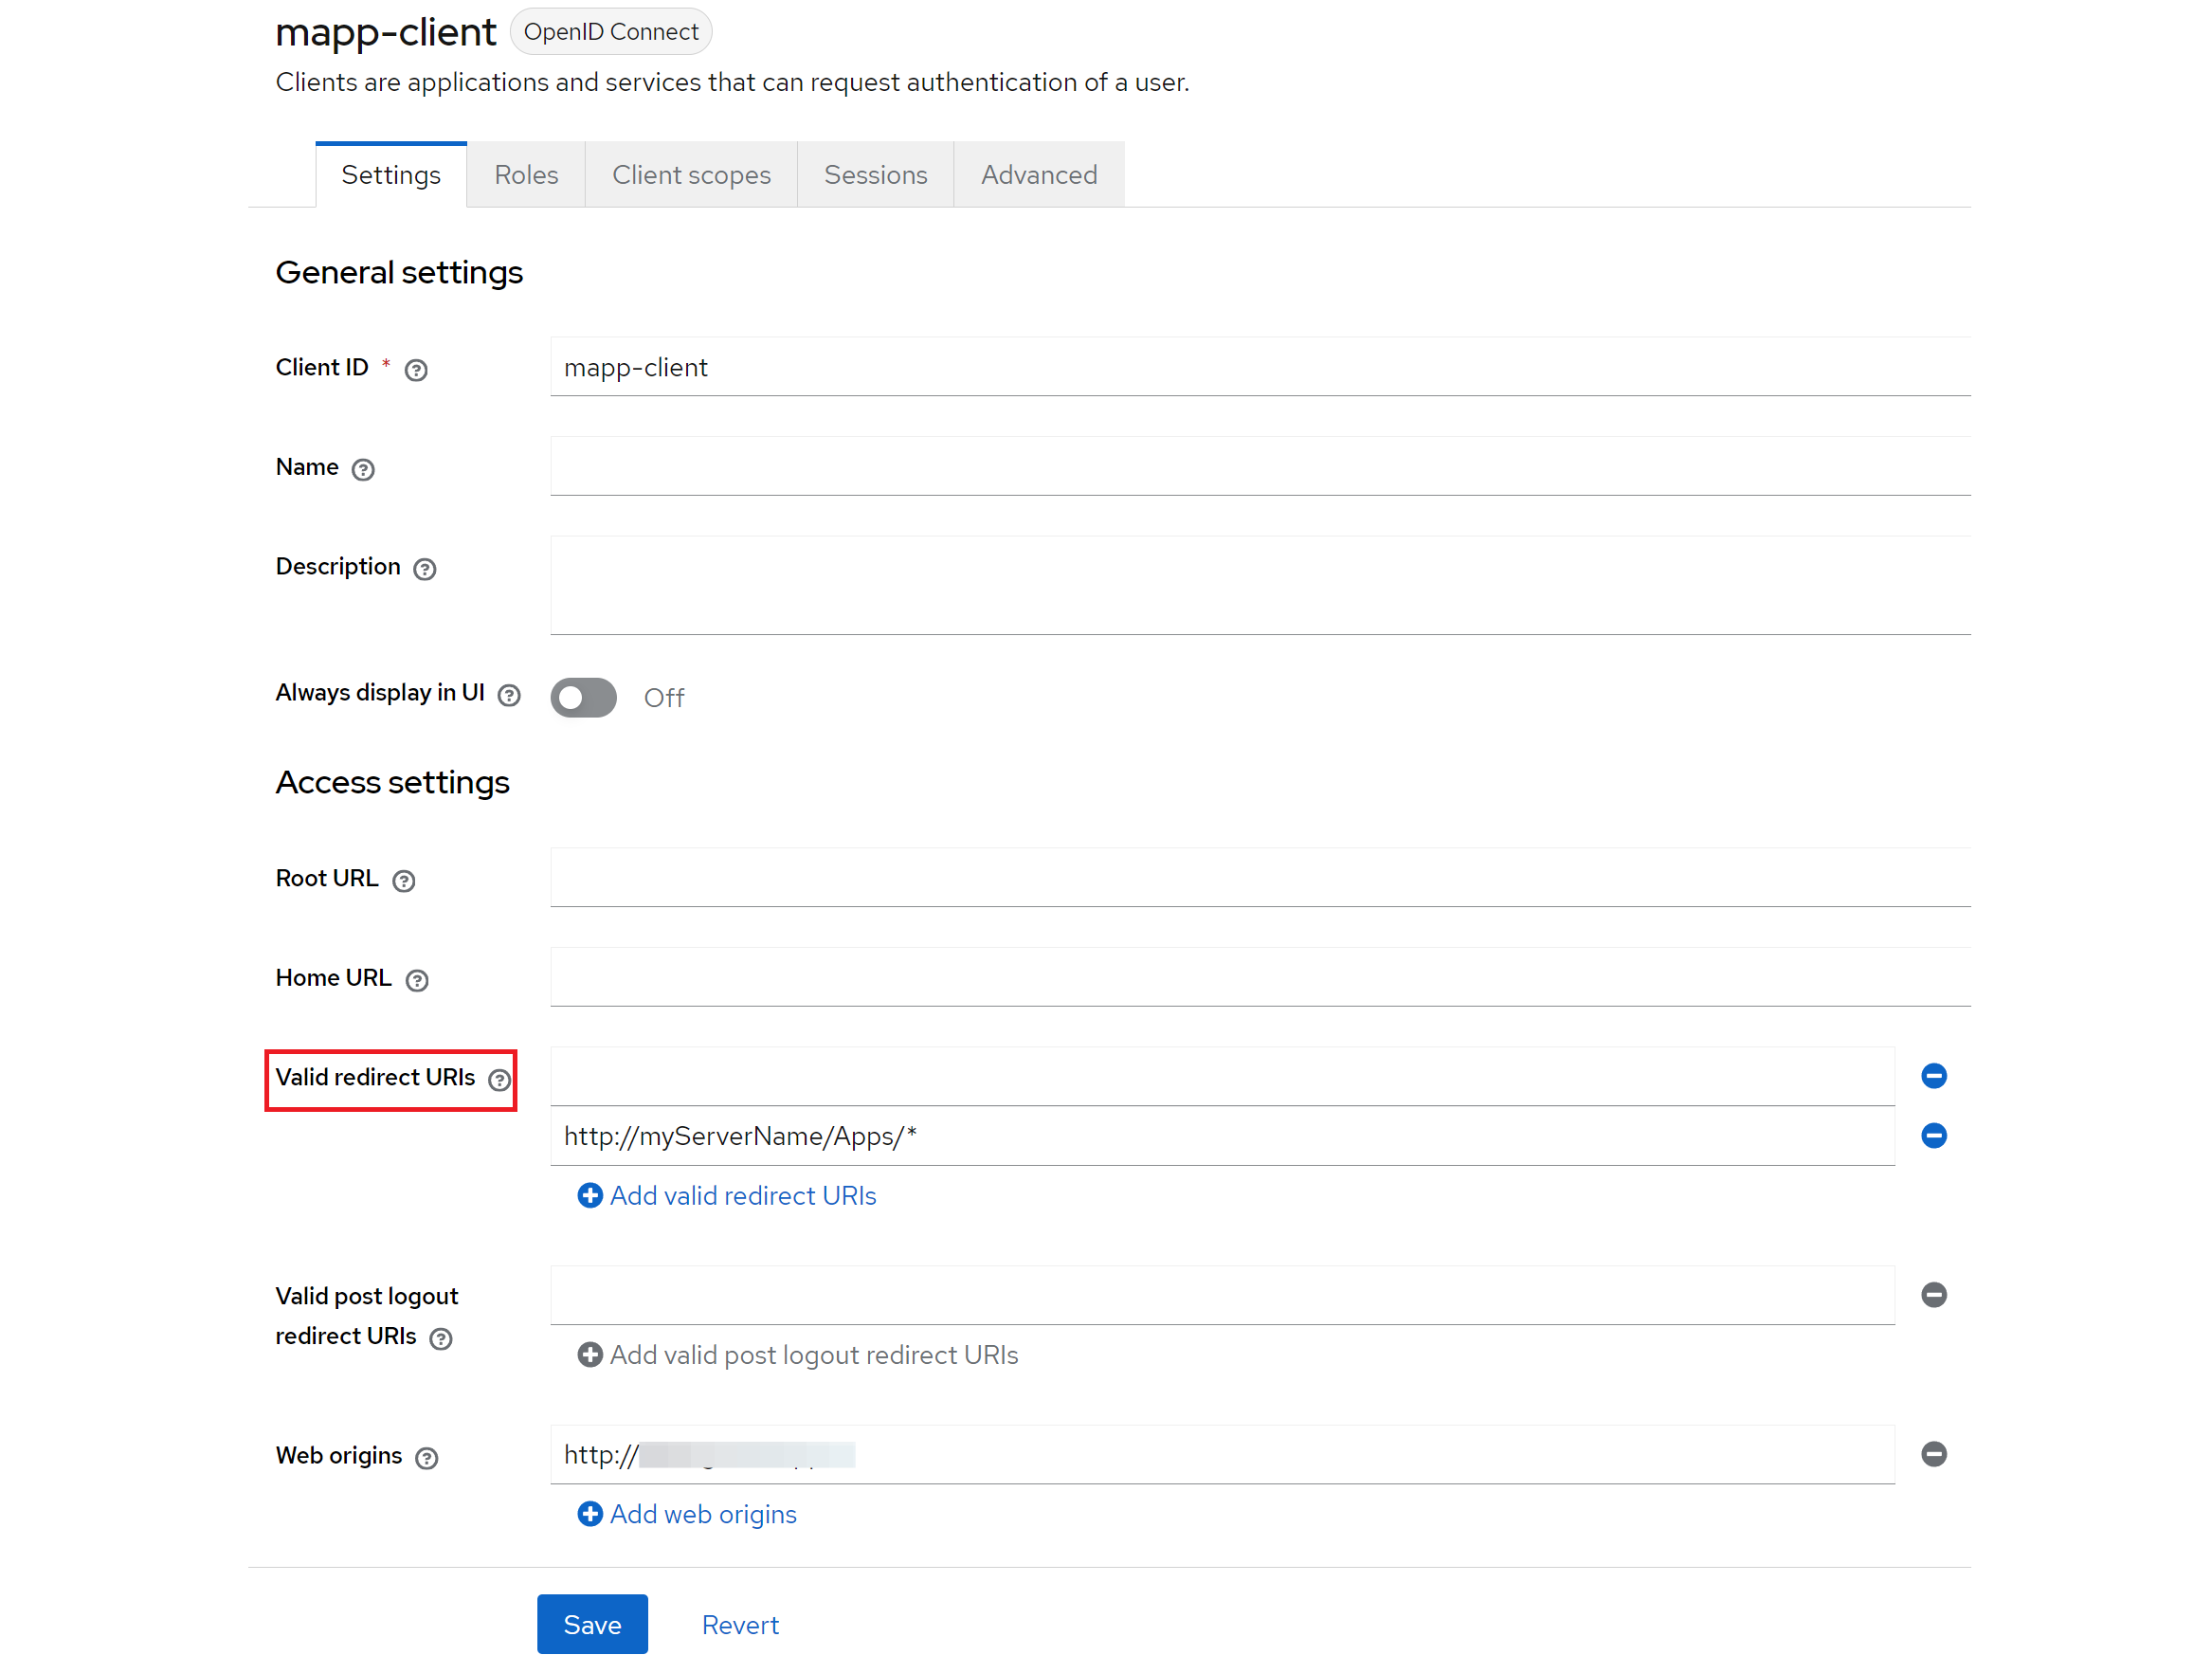
Task: Click the Revert link
Action: 740,1624
